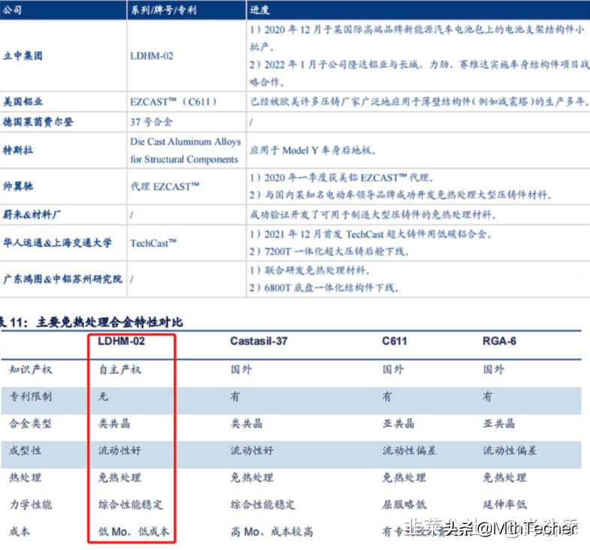Viewport: 590px width, 550px height.
Task: Click the '屈服略低' cell
Action: click(404, 504)
